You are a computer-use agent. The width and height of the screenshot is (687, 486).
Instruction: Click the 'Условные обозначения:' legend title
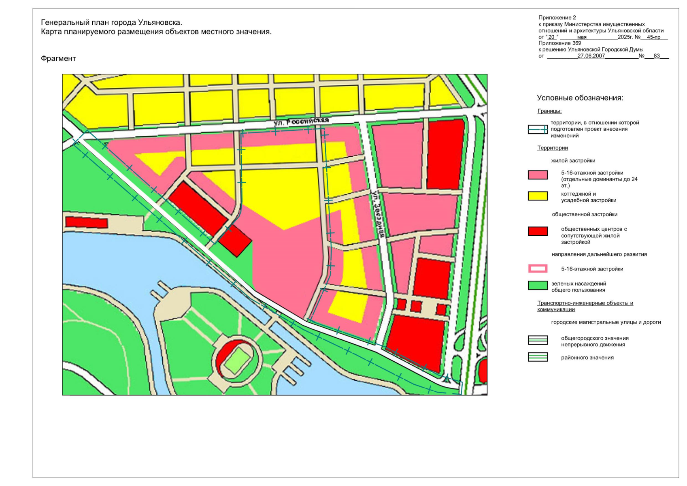pyautogui.click(x=580, y=98)
